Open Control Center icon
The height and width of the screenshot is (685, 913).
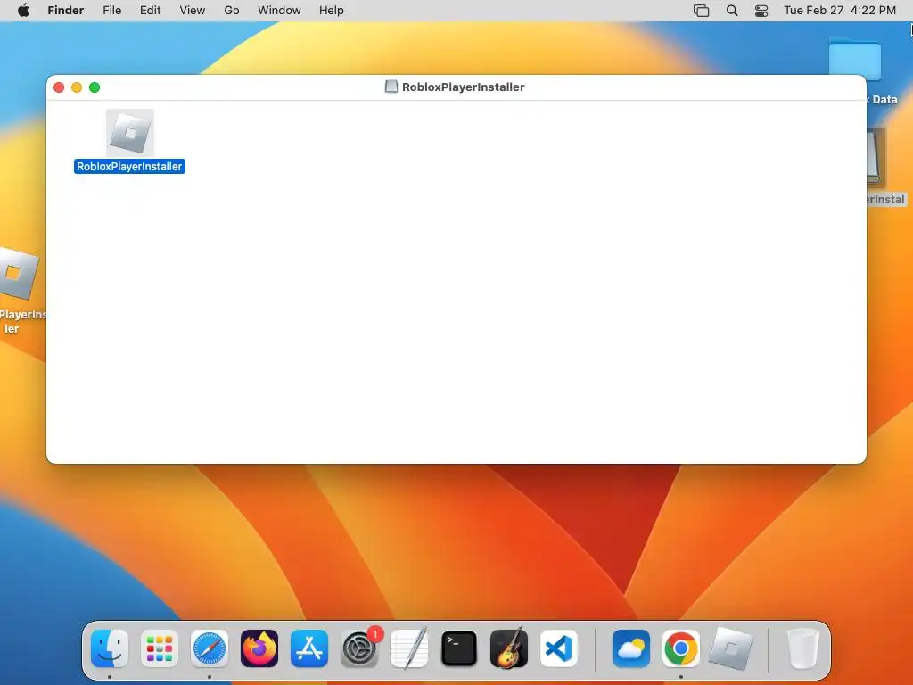pos(761,11)
